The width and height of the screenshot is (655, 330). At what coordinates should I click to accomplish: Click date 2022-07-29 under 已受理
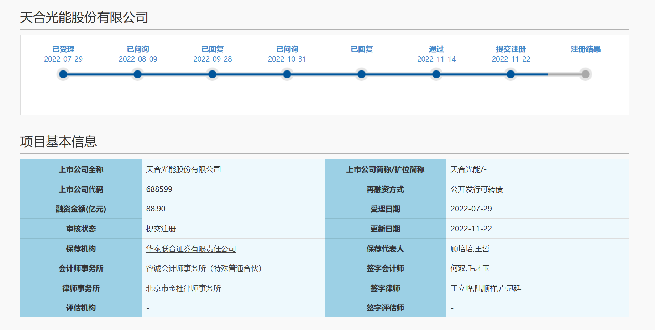coord(63,59)
